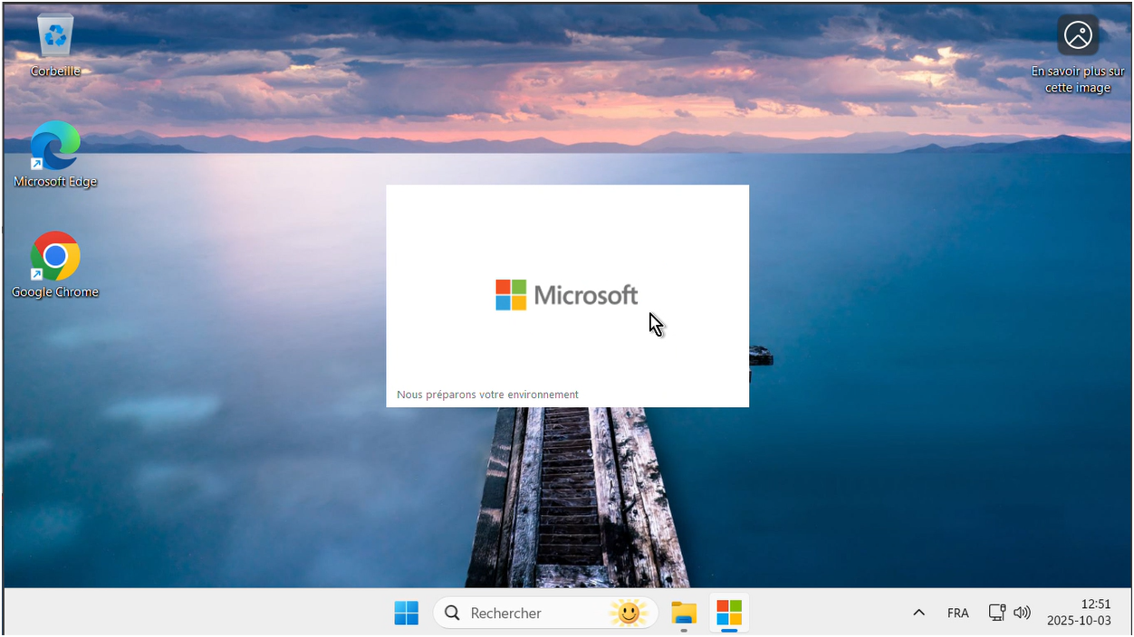
Task: Click the volume speaker tray icon
Action: (x=1022, y=613)
